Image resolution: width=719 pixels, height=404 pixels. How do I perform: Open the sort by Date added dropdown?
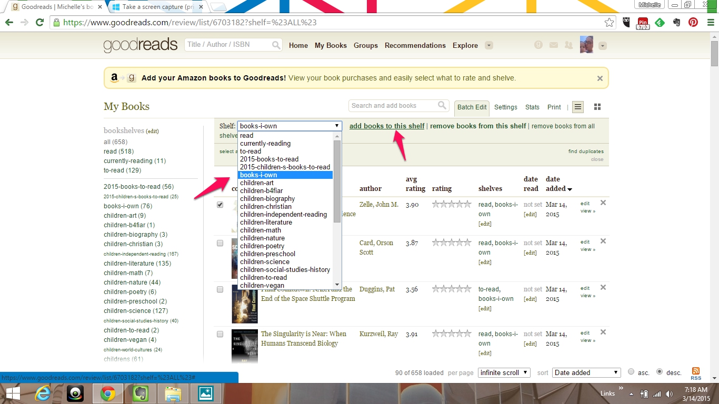(586, 372)
